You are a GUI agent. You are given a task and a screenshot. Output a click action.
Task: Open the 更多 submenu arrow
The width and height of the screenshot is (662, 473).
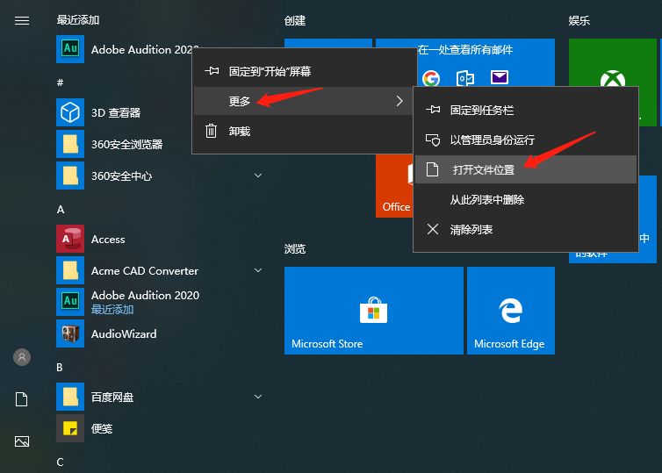coord(399,101)
